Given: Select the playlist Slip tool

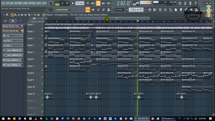Looking at the screenshot, I should (26, 15).
